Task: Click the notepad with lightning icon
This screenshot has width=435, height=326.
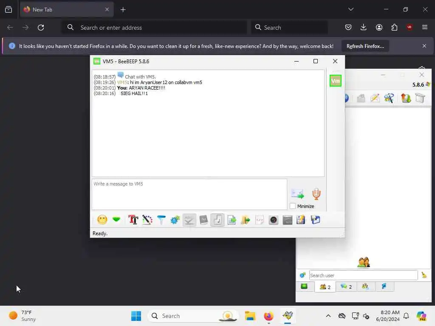Action: click(301, 220)
